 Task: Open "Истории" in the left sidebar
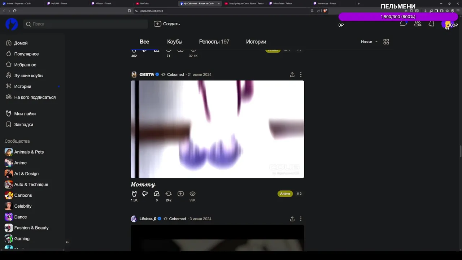click(22, 86)
